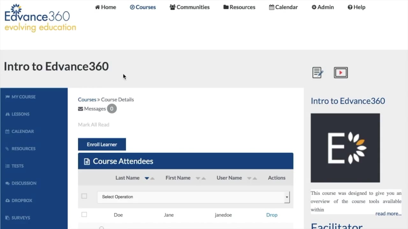
Task: Click the cloud icon beside Dropbox
Action: [x=7, y=200]
